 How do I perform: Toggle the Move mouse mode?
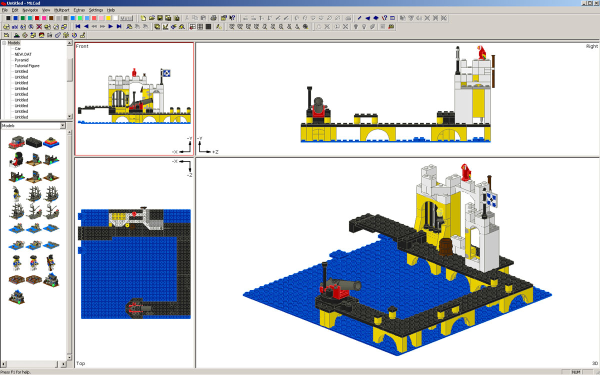tap(172, 26)
